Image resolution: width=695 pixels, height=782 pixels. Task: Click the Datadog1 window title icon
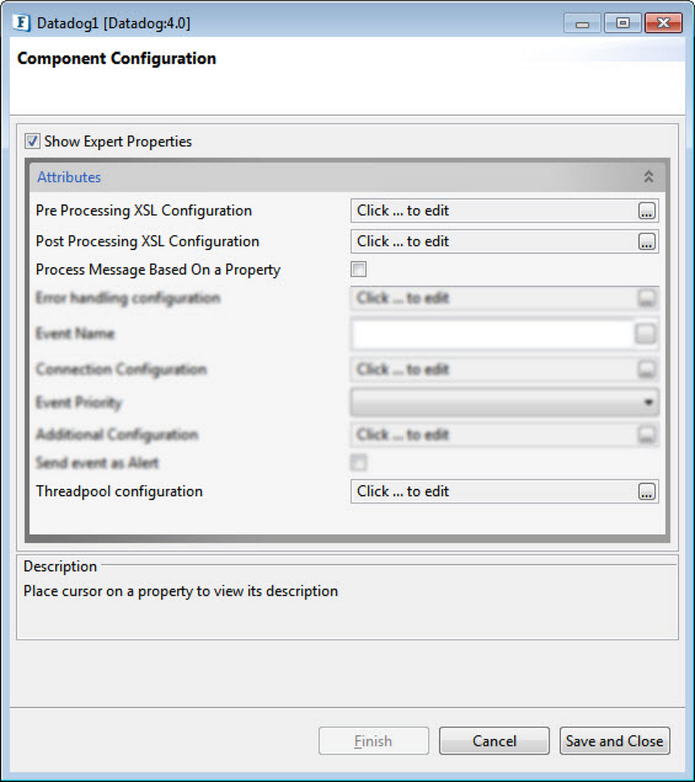click(x=22, y=23)
